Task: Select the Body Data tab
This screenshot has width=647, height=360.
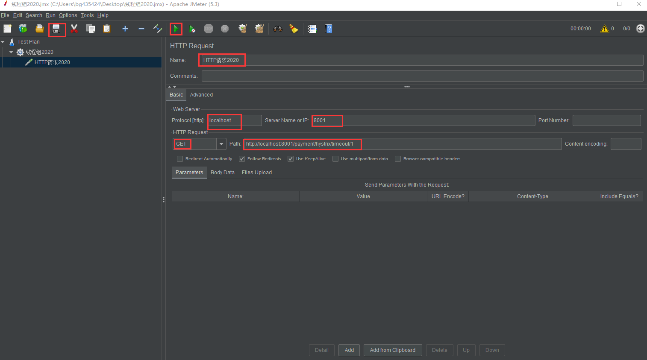Action: [x=223, y=173]
